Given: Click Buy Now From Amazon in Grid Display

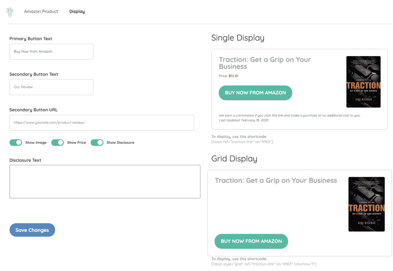Looking at the screenshot, I should 251,241.
